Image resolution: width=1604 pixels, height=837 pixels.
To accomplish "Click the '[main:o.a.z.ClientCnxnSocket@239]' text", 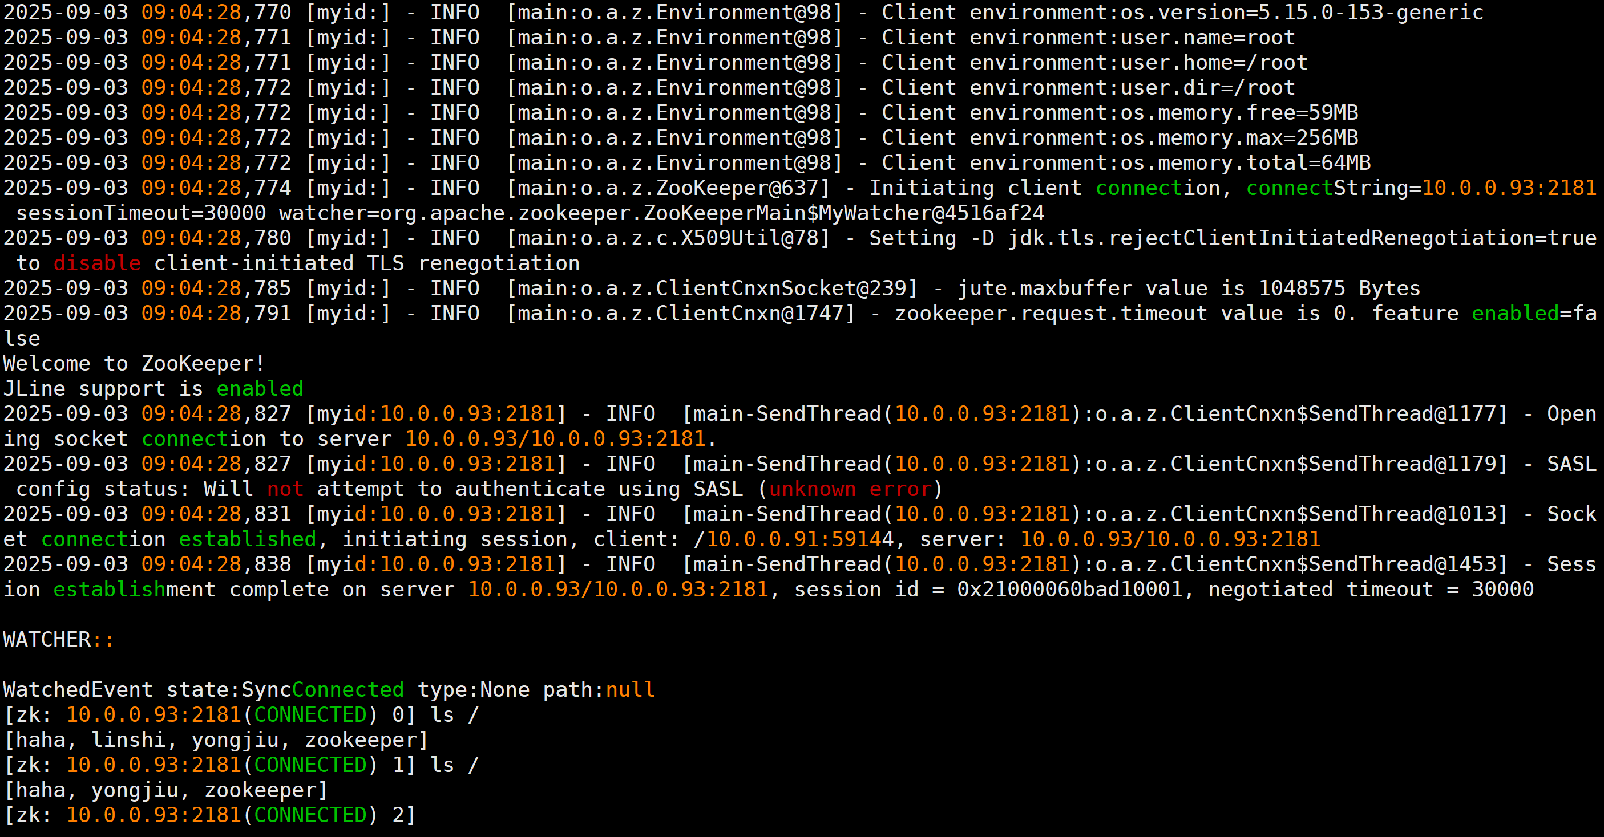I will [x=712, y=288].
